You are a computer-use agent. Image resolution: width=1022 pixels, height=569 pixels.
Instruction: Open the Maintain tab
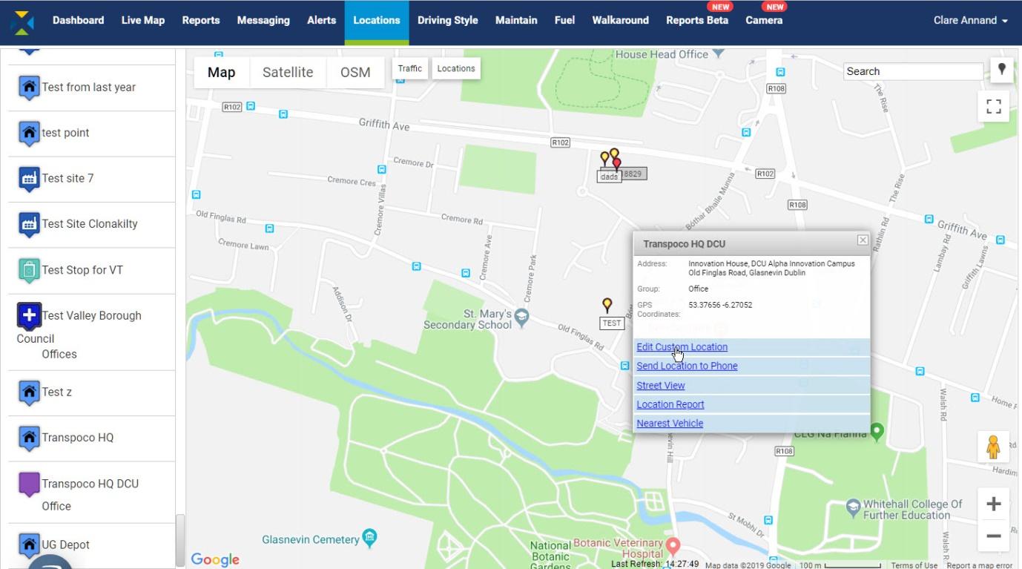point(516,20)
